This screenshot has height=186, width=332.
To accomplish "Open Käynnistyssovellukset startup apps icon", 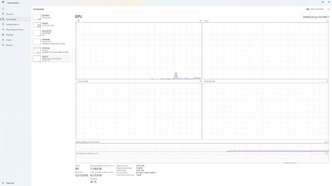I will [x=3, y=30].
